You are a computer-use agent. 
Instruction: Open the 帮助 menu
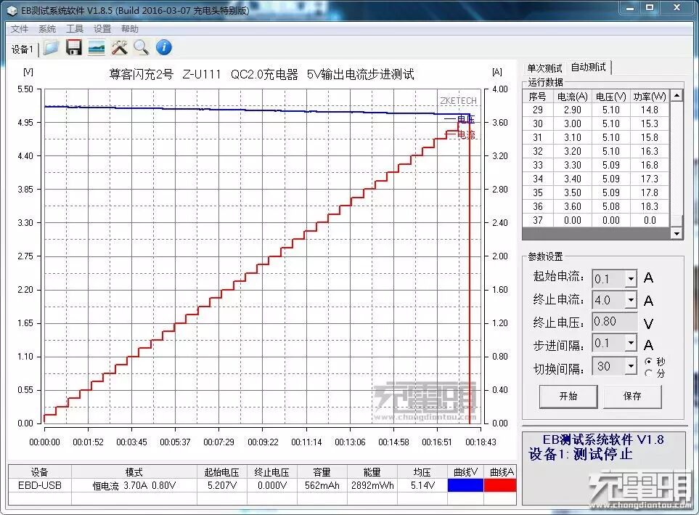coord(130,29)
